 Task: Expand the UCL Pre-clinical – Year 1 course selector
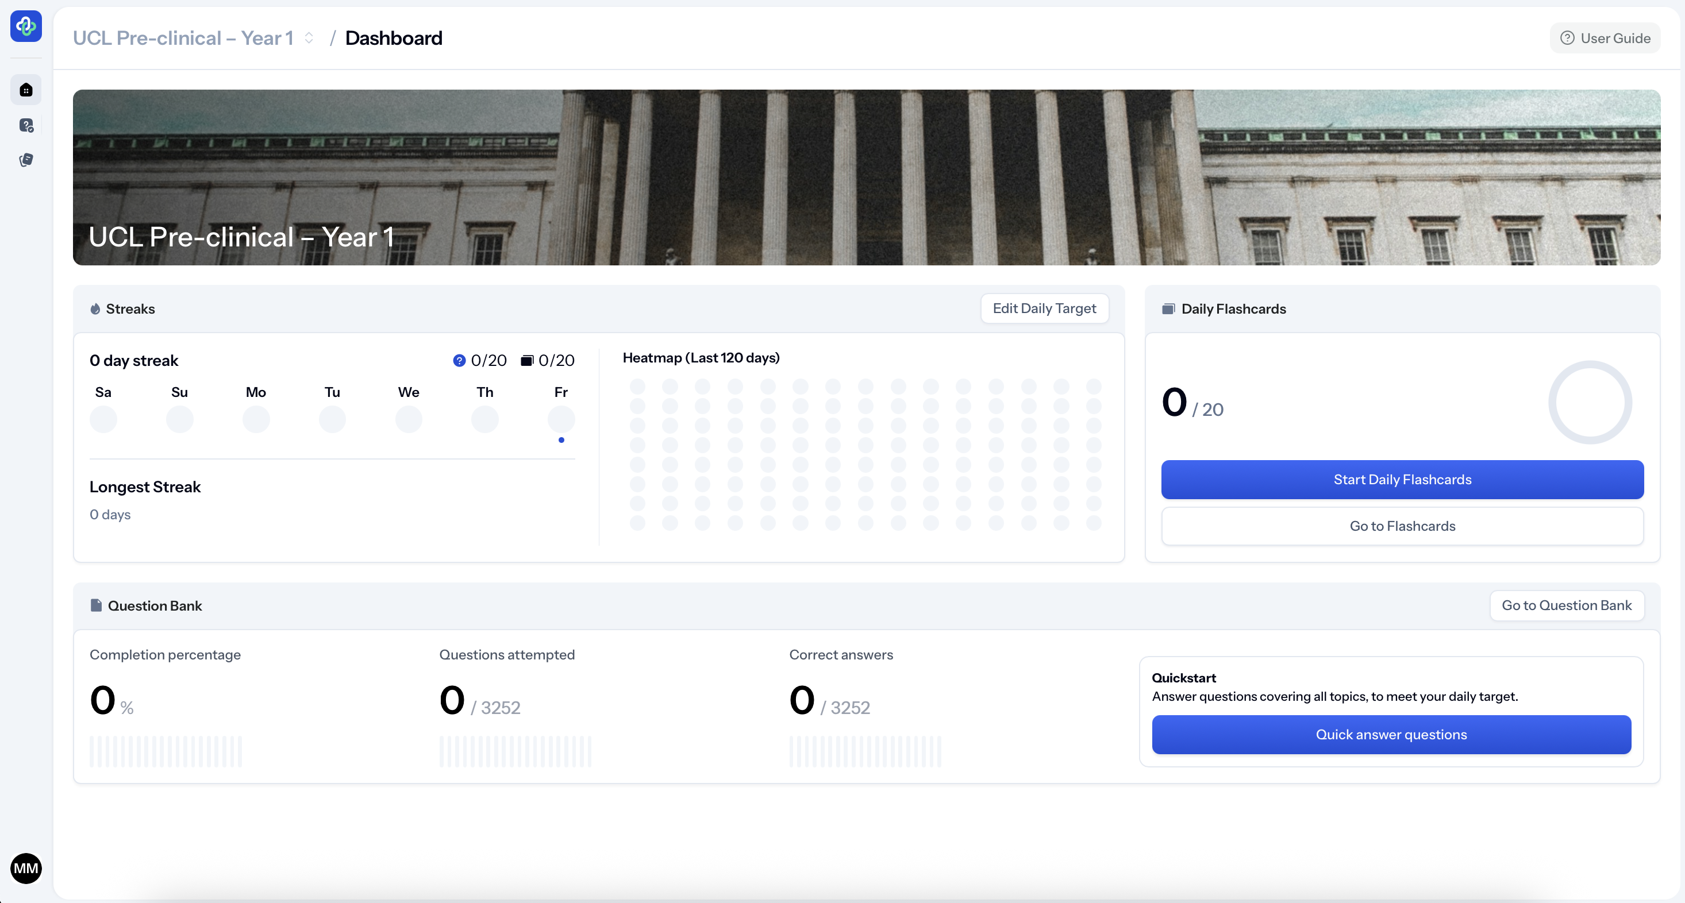pos(183,38)
